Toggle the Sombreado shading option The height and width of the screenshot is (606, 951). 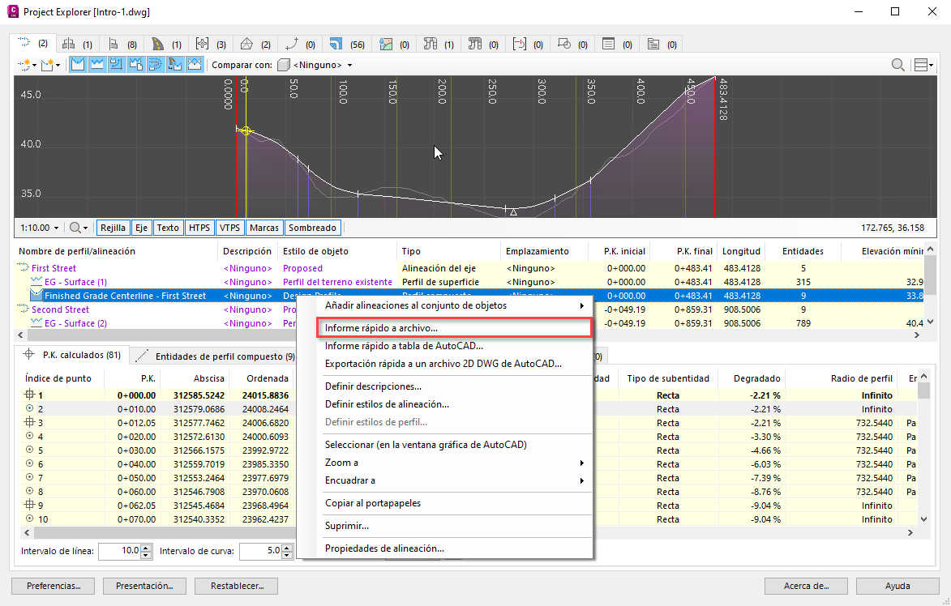point(312,228)
